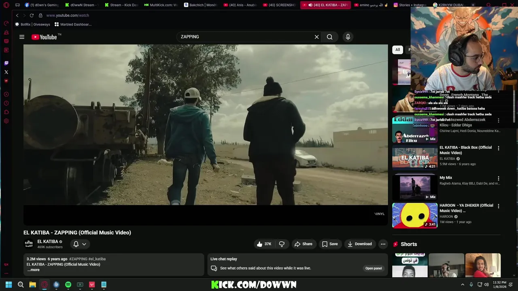
Task: Start voice search with microphone icon
Action: [348, 37]
